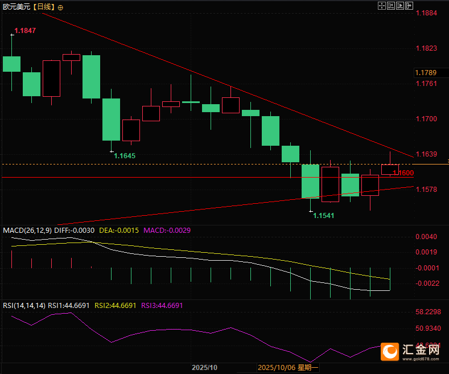This screenshot has height=374, width=449.
Task: Click the chart step-back axis icon
Action: 391,6
